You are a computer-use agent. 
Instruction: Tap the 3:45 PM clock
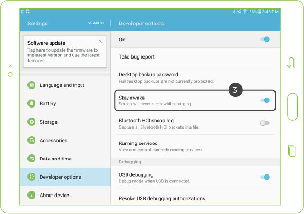270,12
